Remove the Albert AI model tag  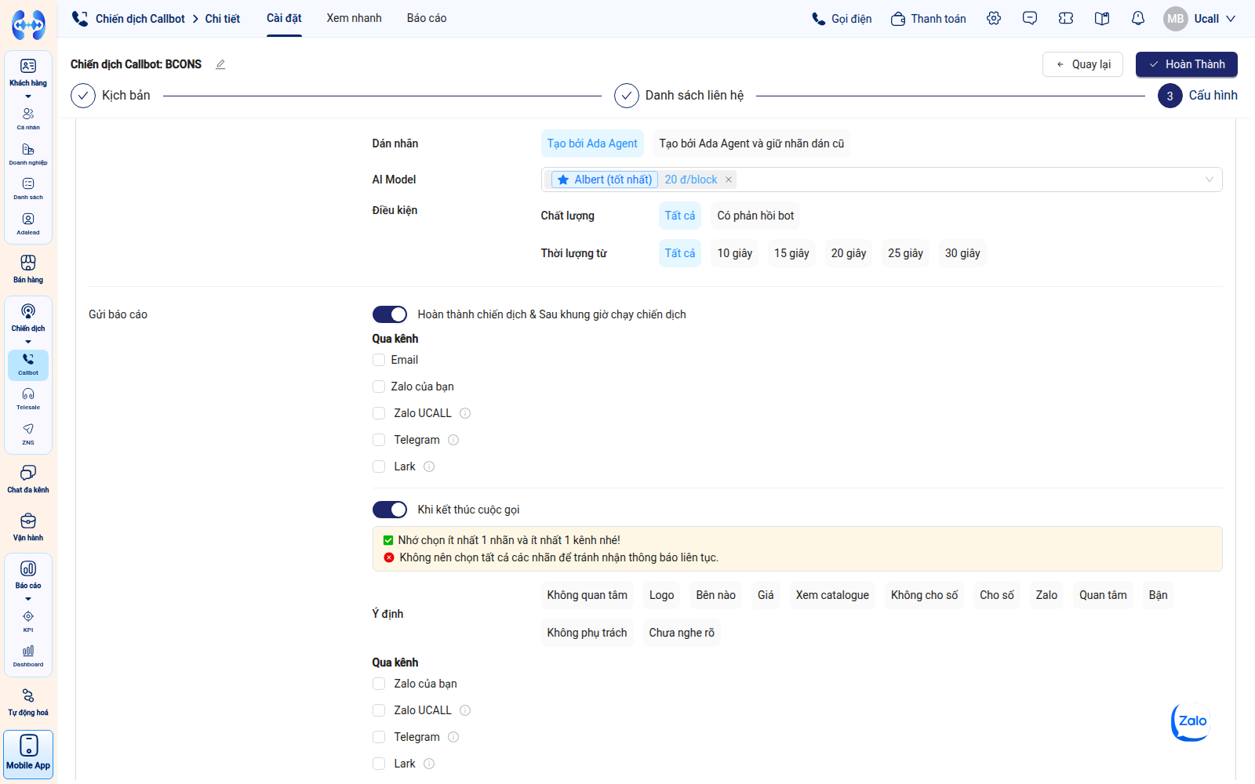(729, 180)
